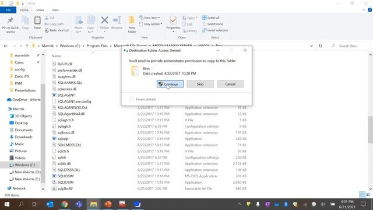Collapse dialog with Fewer details

click(142, 99)
